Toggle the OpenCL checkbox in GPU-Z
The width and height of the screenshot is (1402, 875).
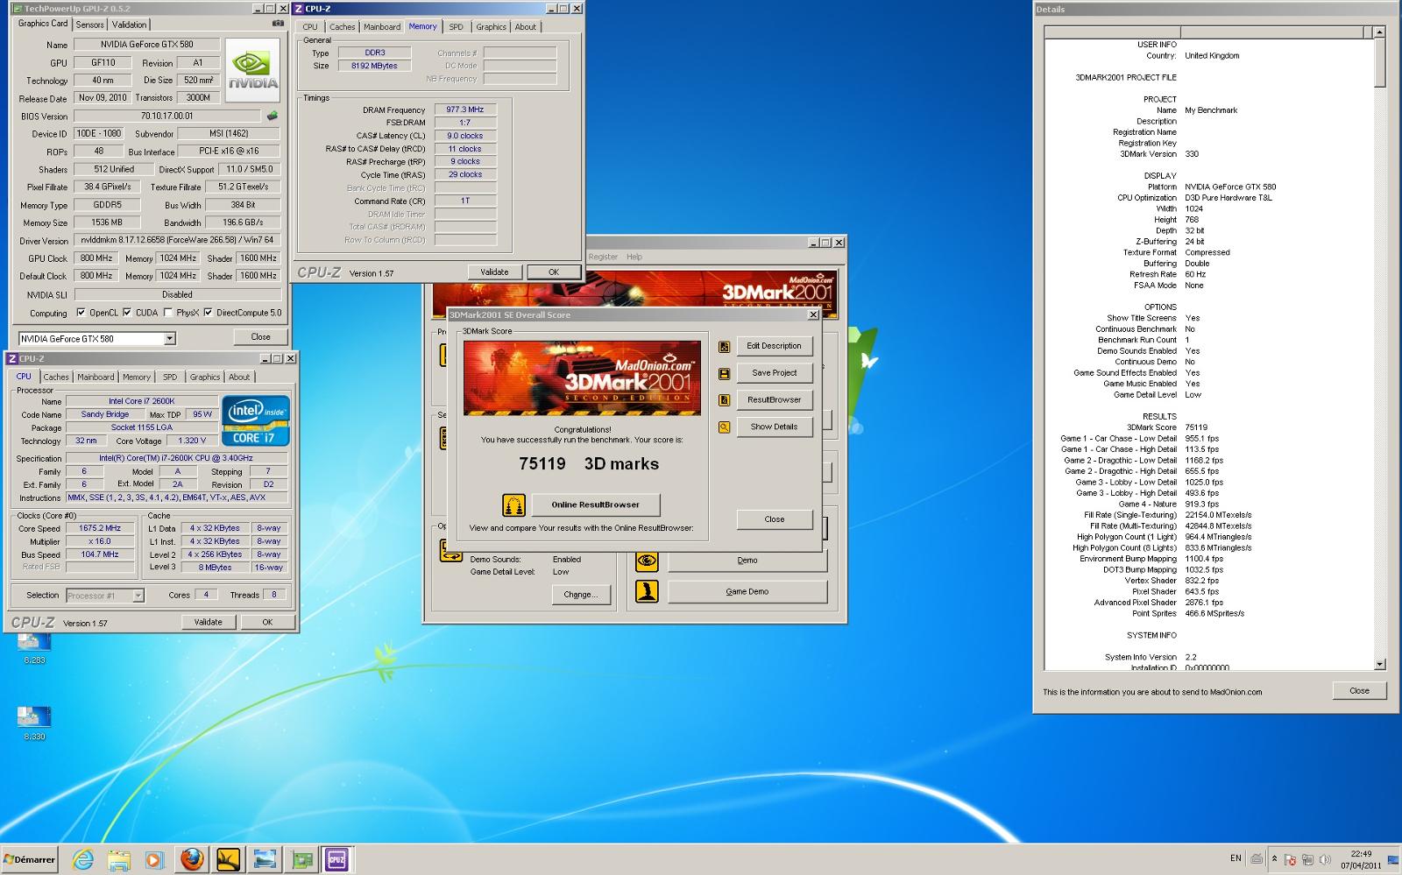81,313
